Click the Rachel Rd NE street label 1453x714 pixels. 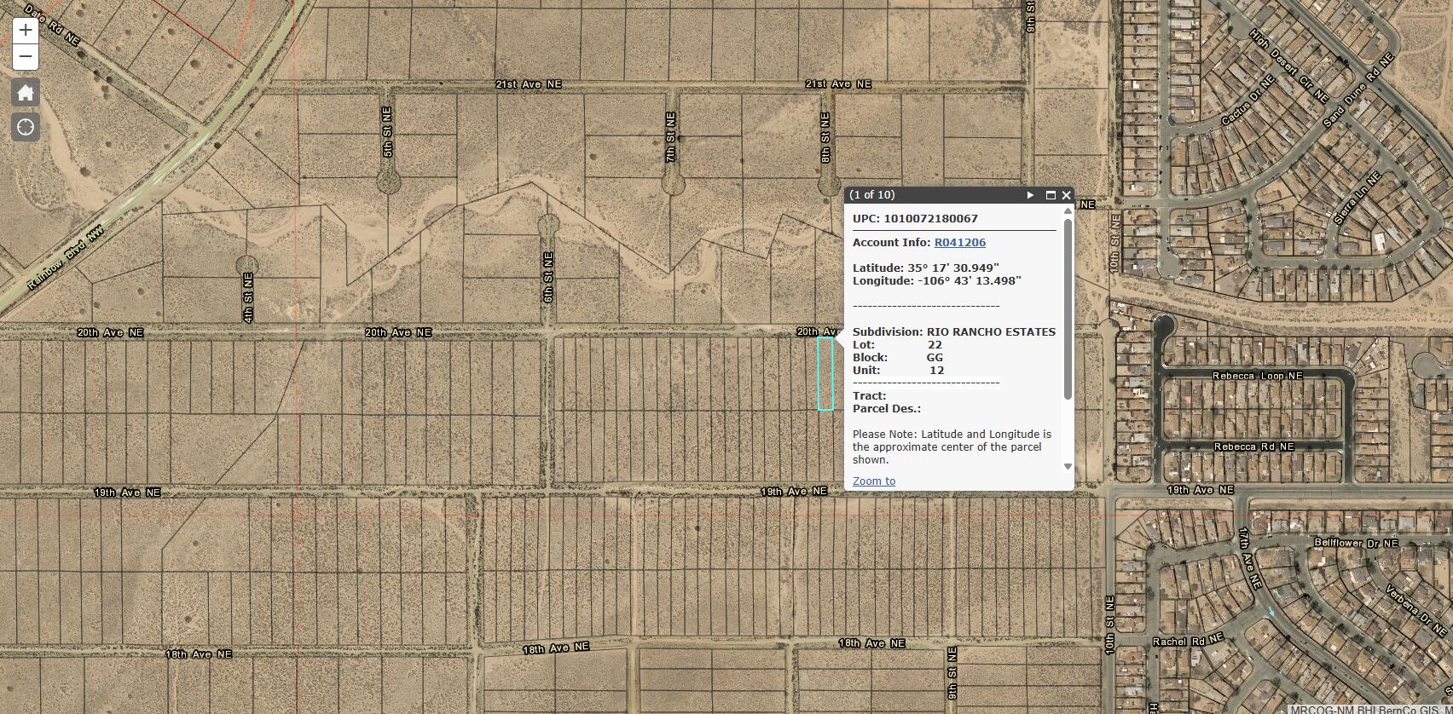pyautogui.click(x=1188, y=641)
